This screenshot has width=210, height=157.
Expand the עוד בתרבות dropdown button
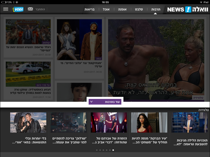click(x=105, y=102)
